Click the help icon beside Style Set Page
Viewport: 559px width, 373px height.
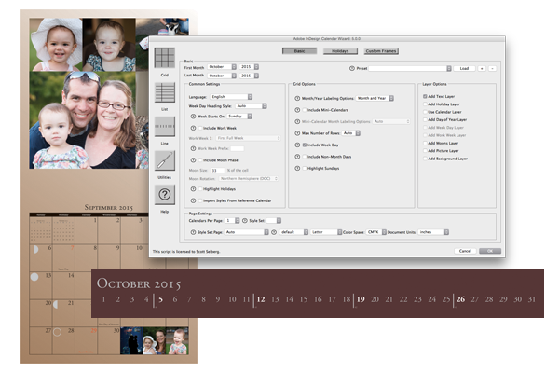(193, 232)
